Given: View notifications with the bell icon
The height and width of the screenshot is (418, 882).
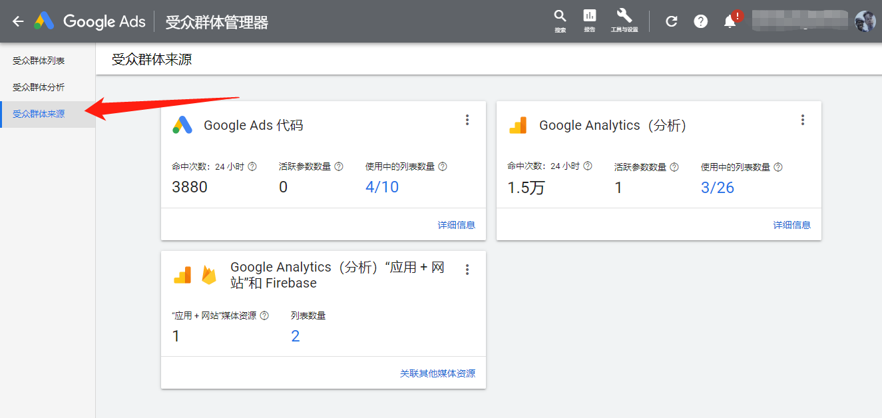Looking at the screenshot, I should [730, 21].
